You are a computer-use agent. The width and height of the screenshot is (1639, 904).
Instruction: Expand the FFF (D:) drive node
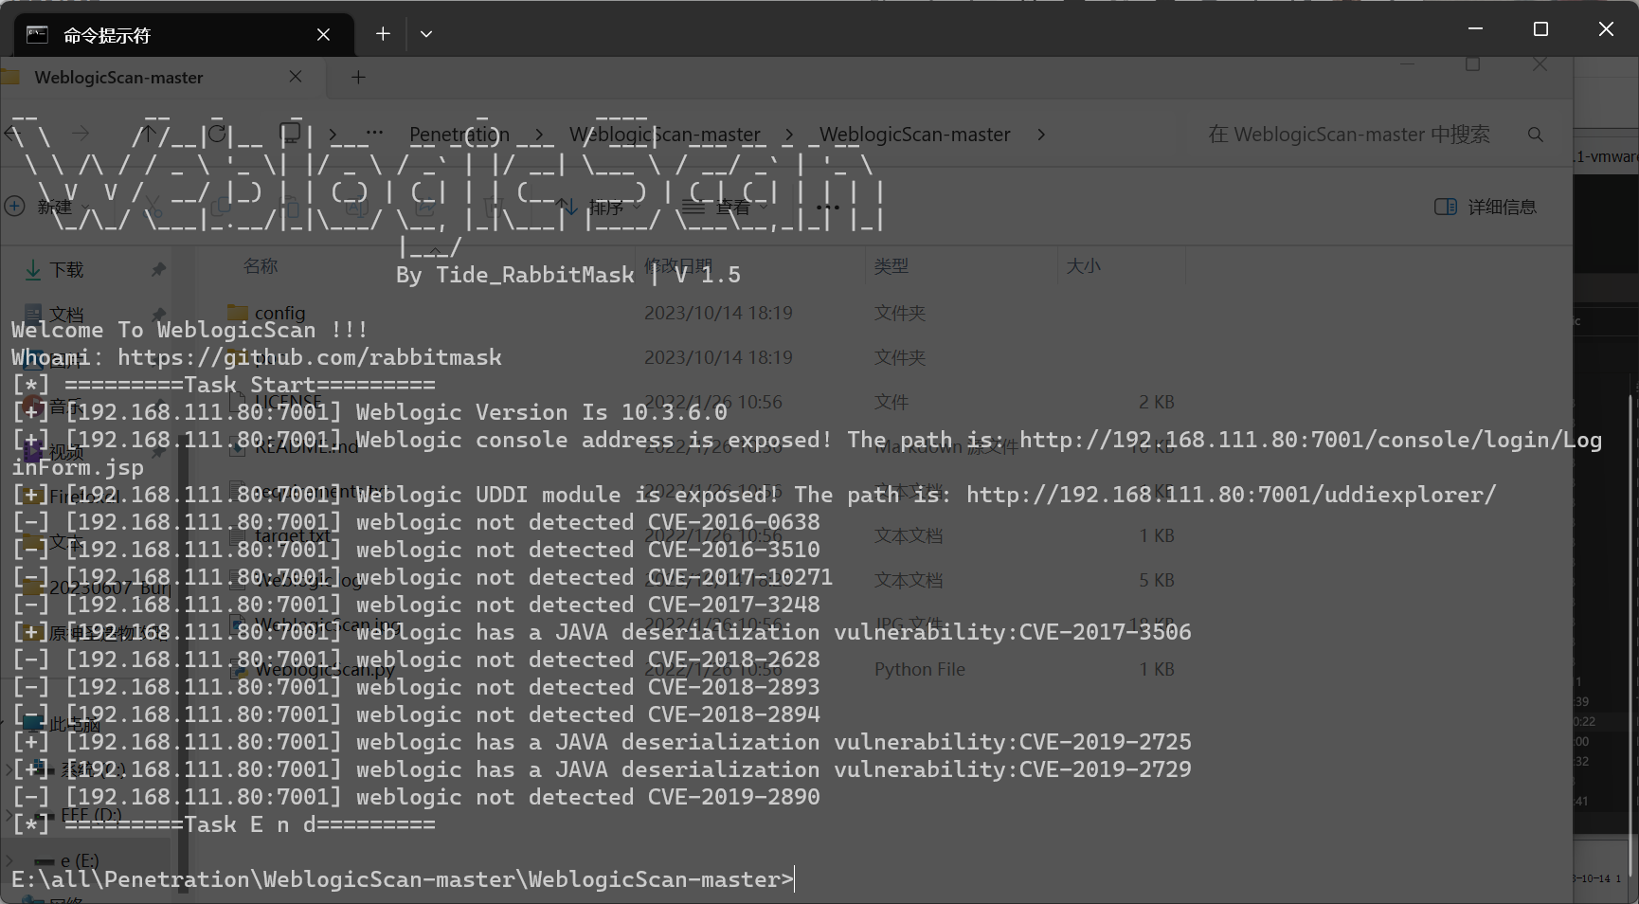point(9,814)
